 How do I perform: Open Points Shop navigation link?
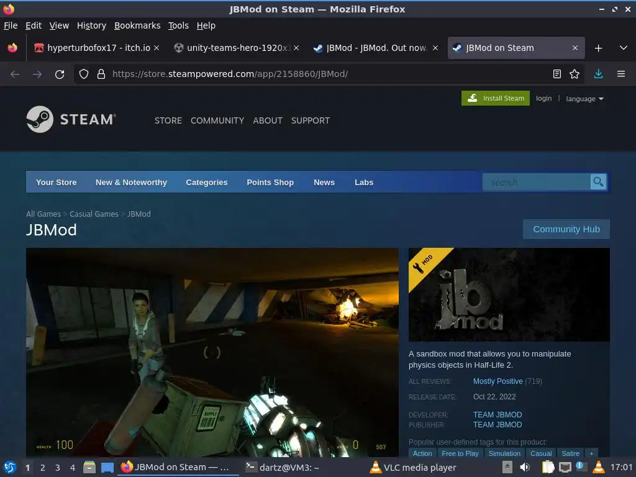(270, 182)
